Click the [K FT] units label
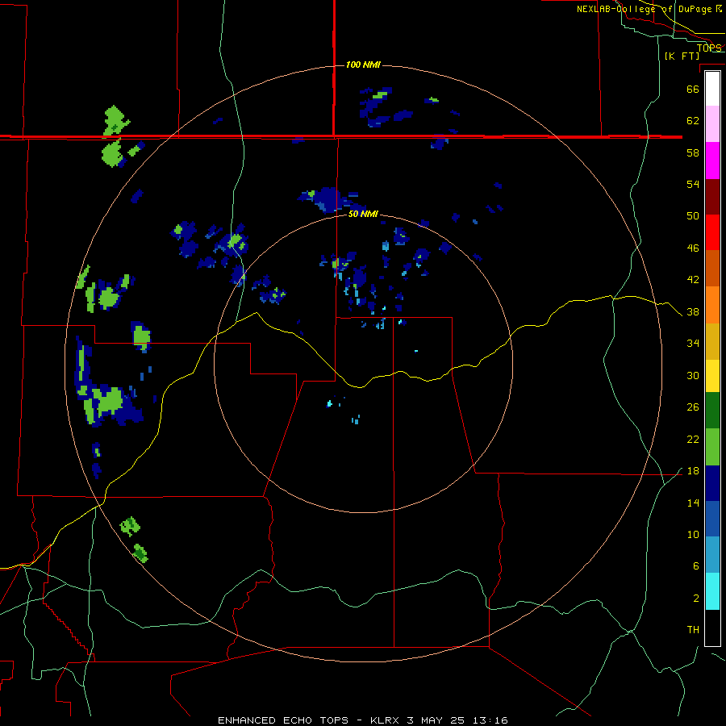The width and height of the screenshot is (726, 726). pos(682,56)
